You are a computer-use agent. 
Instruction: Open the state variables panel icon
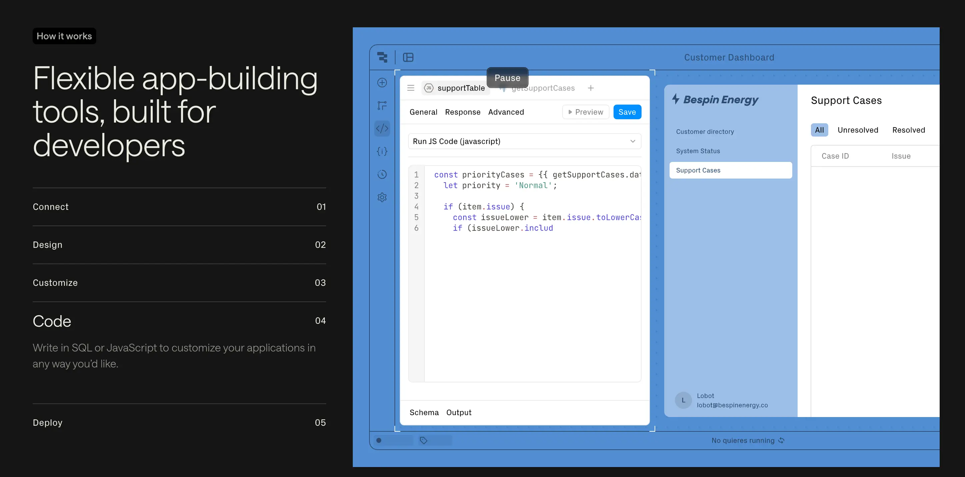pos(382,152)
